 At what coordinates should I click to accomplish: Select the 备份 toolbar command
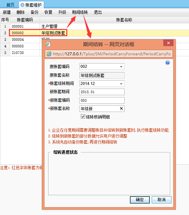click(34, 12)
